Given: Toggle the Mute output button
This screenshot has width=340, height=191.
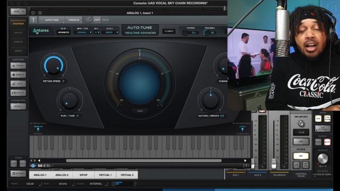Looking at the screenshot, I should point(327,142).
